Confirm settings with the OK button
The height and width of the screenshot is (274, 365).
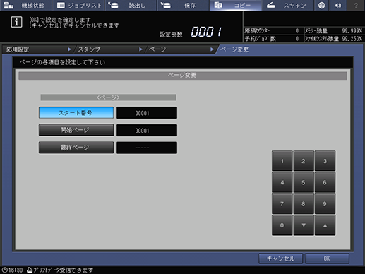(327, 258)
